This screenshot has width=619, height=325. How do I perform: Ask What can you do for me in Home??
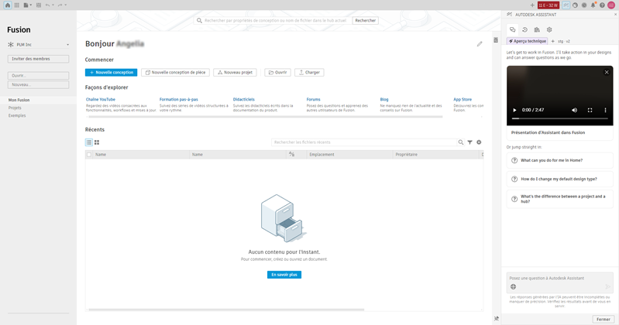pos(560,160)
